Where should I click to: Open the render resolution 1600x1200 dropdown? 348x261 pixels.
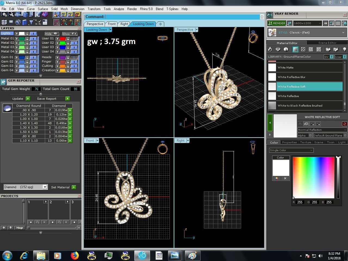click(x=307, y=23)
